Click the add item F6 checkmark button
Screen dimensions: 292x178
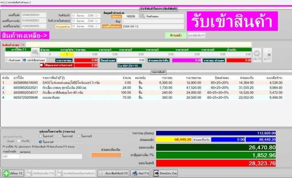[x=257, y=55]
